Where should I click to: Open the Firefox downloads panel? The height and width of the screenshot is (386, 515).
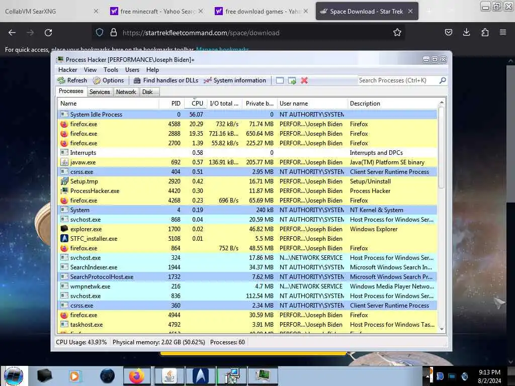(x=466, y=32)
